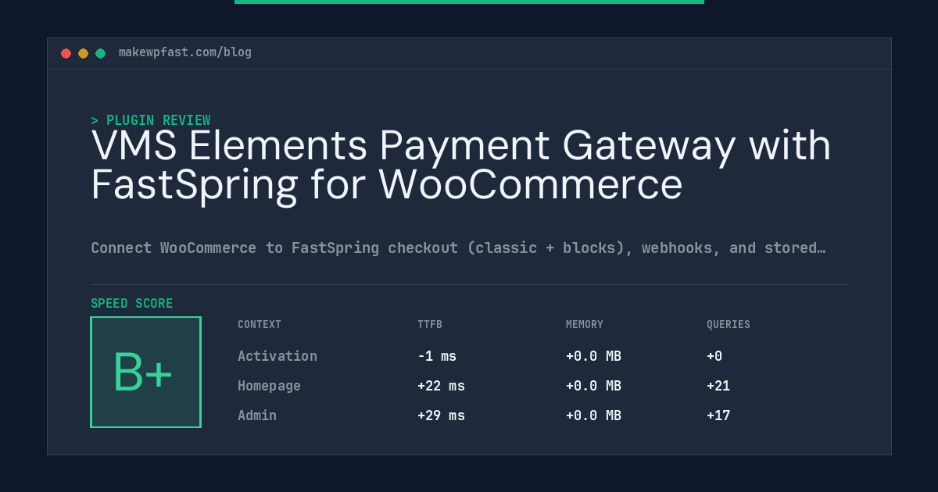This screenshot has width=938, height=492.
Task: Click the Activation TTFB value -1 ms
Action: [437, 356]
